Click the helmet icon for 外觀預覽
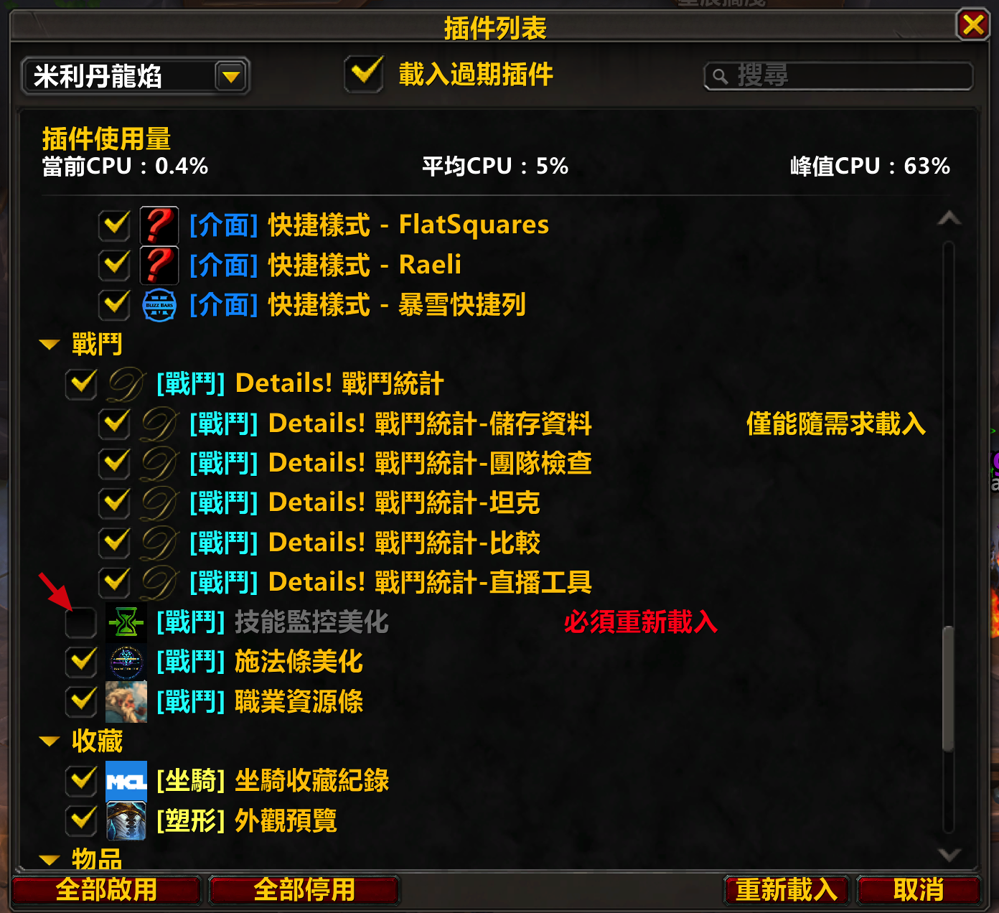The image size is (999, 913). click(126, 820)
